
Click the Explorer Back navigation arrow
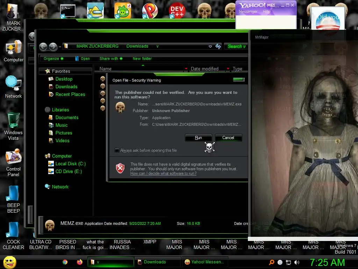(x=43, y=47)
